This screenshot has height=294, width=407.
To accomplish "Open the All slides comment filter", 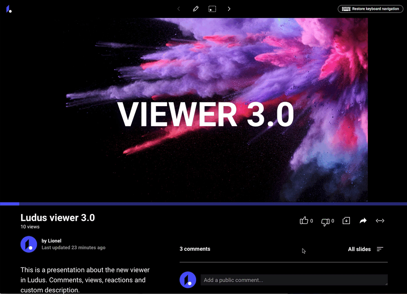I will pos(359,249).
